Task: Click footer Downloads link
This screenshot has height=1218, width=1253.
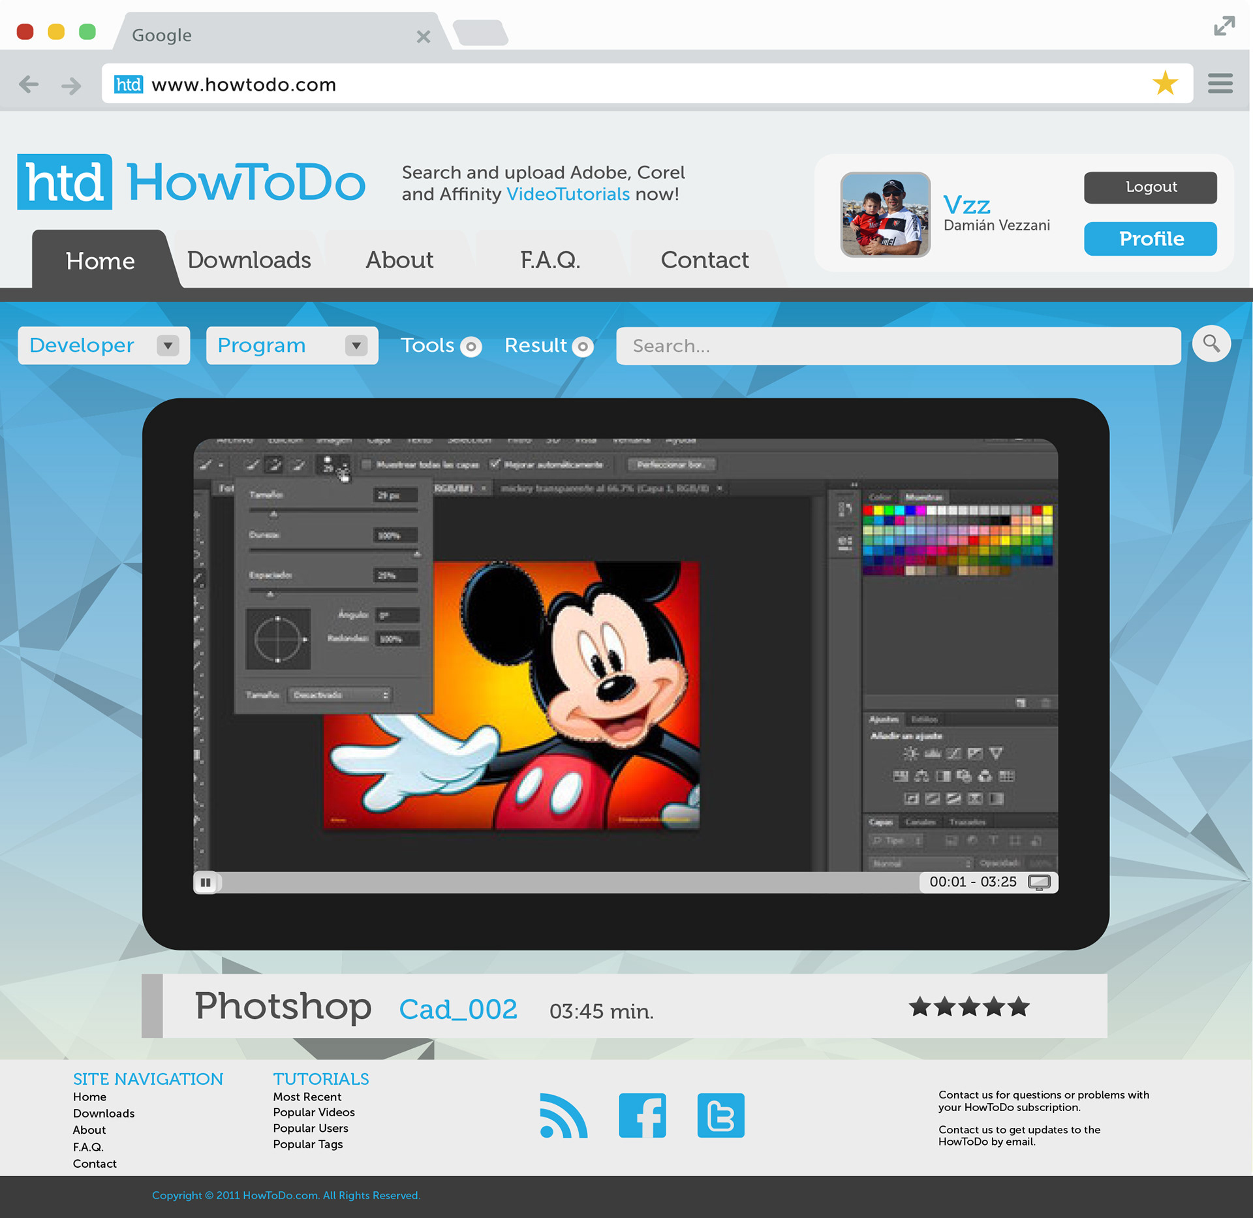Action: tap(104, 1114)
